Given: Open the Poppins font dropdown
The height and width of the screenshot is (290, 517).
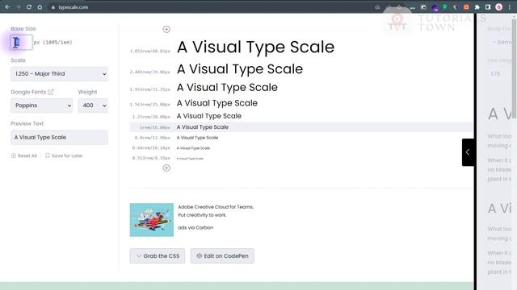Looking at the screenshot, I should pos(41,106).
